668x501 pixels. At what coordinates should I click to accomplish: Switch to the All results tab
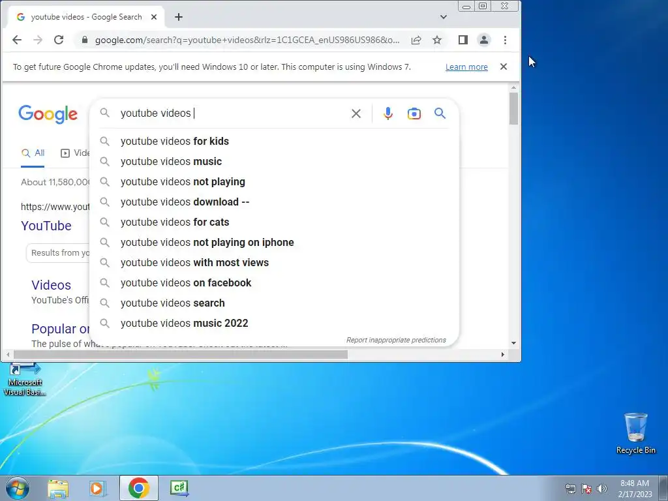tap(33, 153)
